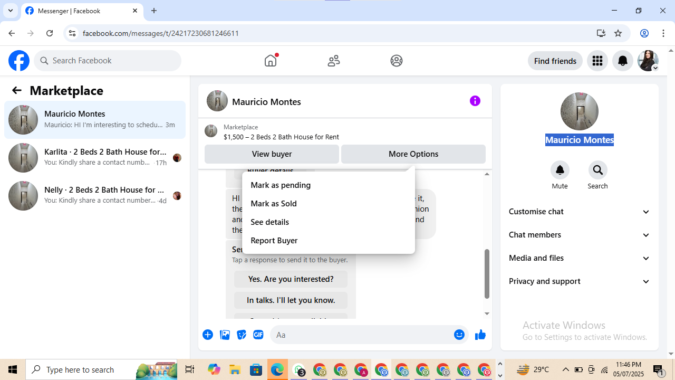
Task: Expand the Privacy and support section
Action: click(580, 281)
